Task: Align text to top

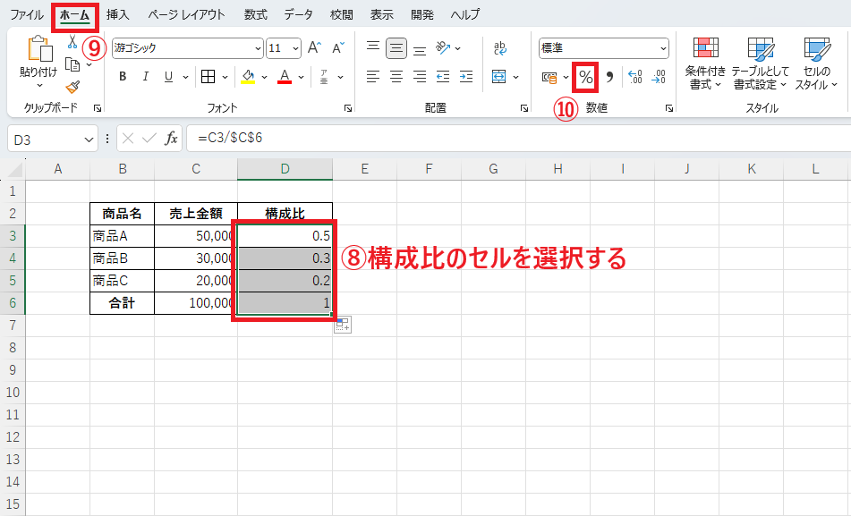Action: (x=373, y=48)
